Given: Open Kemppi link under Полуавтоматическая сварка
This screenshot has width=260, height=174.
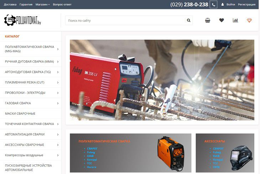Looking at the screenshot, I should point(91,159).
